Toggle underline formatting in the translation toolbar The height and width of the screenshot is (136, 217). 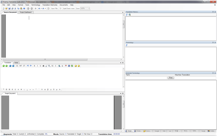click(40, 66)
